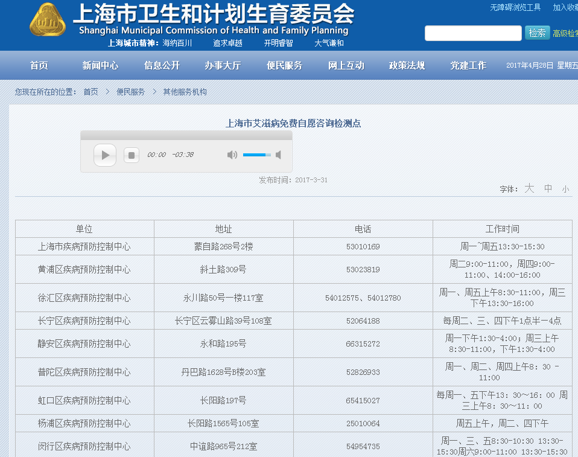Viewport: 578px width, 457px height.
Task: Click address 中谊路965号212室
Action: click(223, 446)
